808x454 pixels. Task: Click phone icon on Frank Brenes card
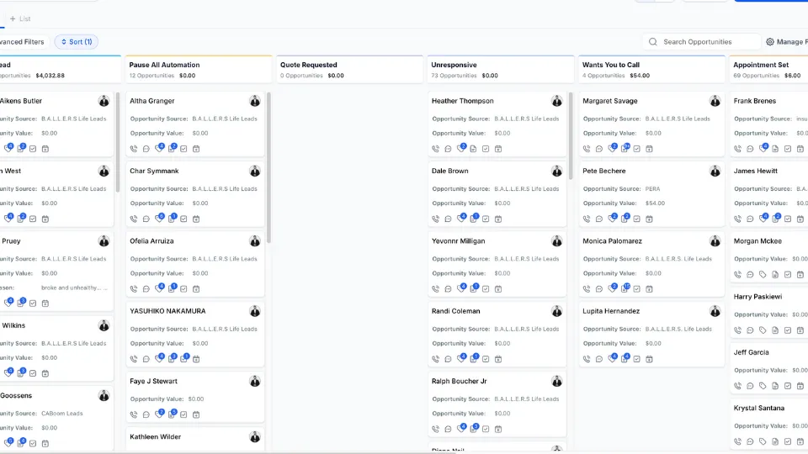point(738,149)
